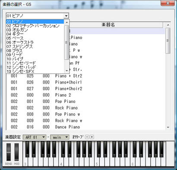This screenshot has height=170, width=177.
Task: Pick 07 ストリングス in the dropdown
Action: pyautogui.click(x=35, y=47)
